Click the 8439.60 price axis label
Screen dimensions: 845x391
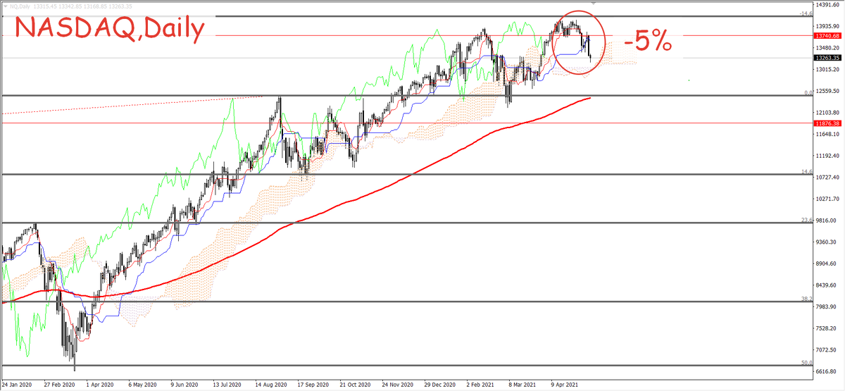(x=826, y=285)
